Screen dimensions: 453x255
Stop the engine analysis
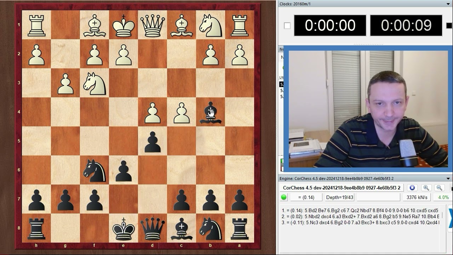[x=412, y=188]
